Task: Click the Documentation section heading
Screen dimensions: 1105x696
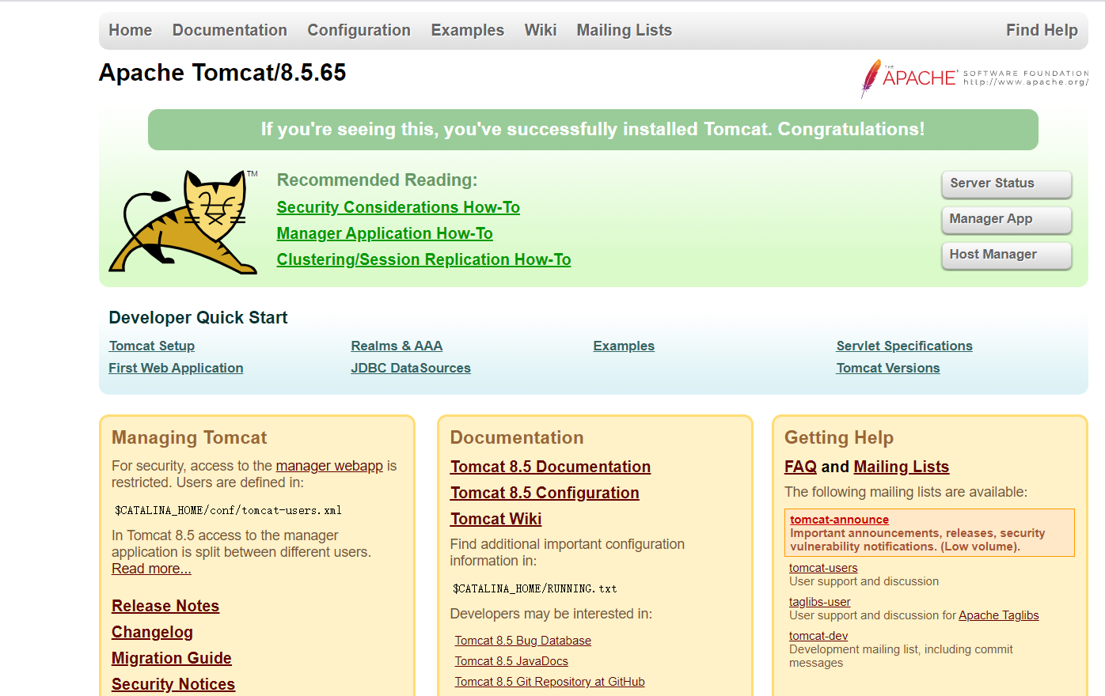Action: tap(517, 437)
